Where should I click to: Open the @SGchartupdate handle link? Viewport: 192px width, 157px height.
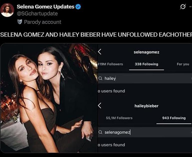[x=37, y=14]
